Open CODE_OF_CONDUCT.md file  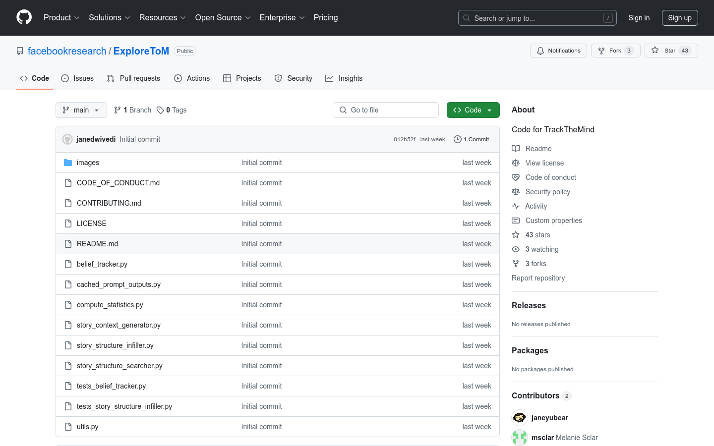(119, 183)
